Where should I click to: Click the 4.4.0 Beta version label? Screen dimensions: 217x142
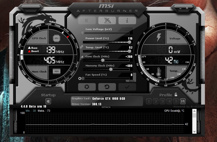point(34,106)
